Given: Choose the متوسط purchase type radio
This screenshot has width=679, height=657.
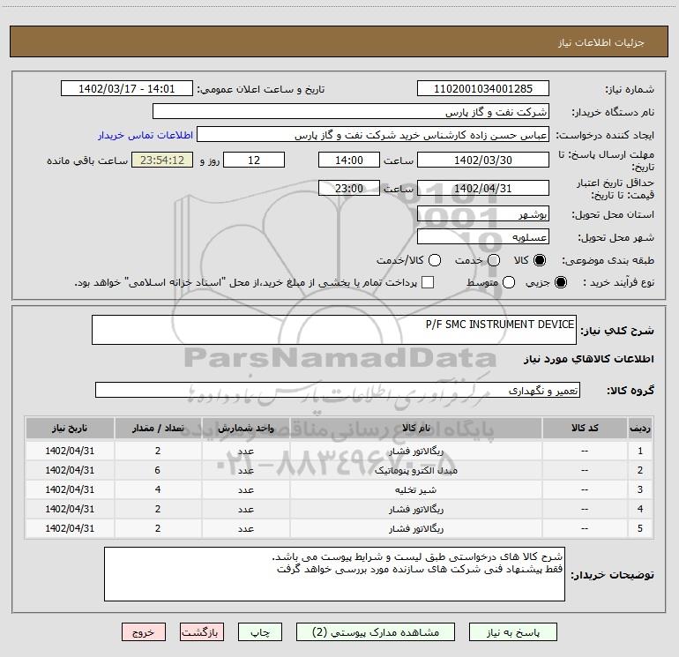Looking at the screenshot, I should click(509, 282).
